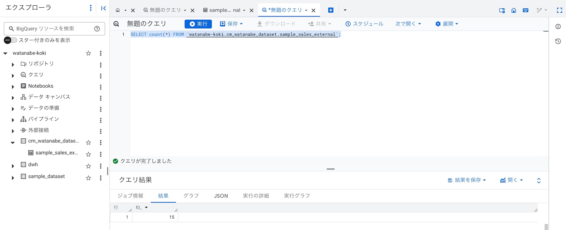
Task: Expand the パイプライン node
Action: pyautogui.click(x=13, y=120)
